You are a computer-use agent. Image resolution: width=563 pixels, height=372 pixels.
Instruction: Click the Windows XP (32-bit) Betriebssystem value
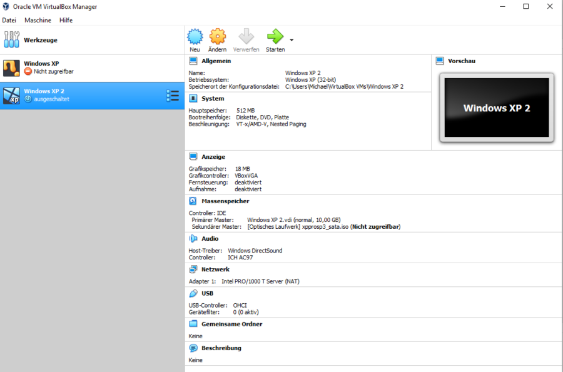(x=310, y=79)
